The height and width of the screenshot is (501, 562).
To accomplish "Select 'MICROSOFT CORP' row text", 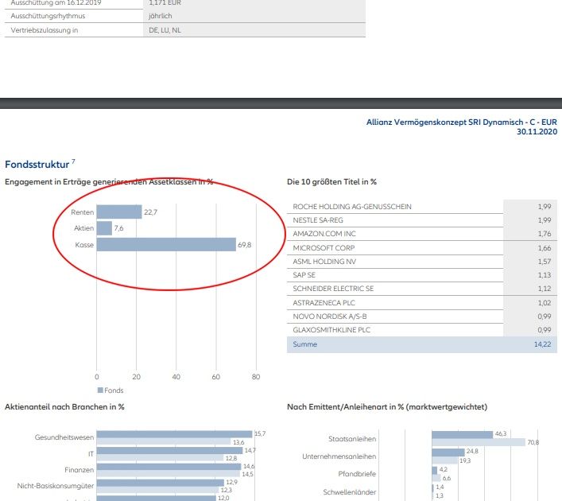I will [324, 248].
